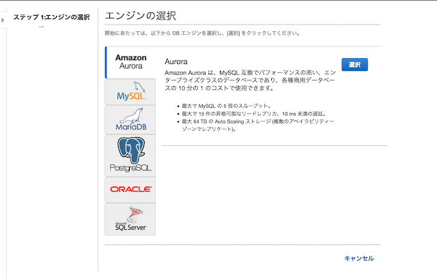Viewport: 437px width, 279px height.
Task: Expand the left sidebar arrow
Action: click(3, 20)
